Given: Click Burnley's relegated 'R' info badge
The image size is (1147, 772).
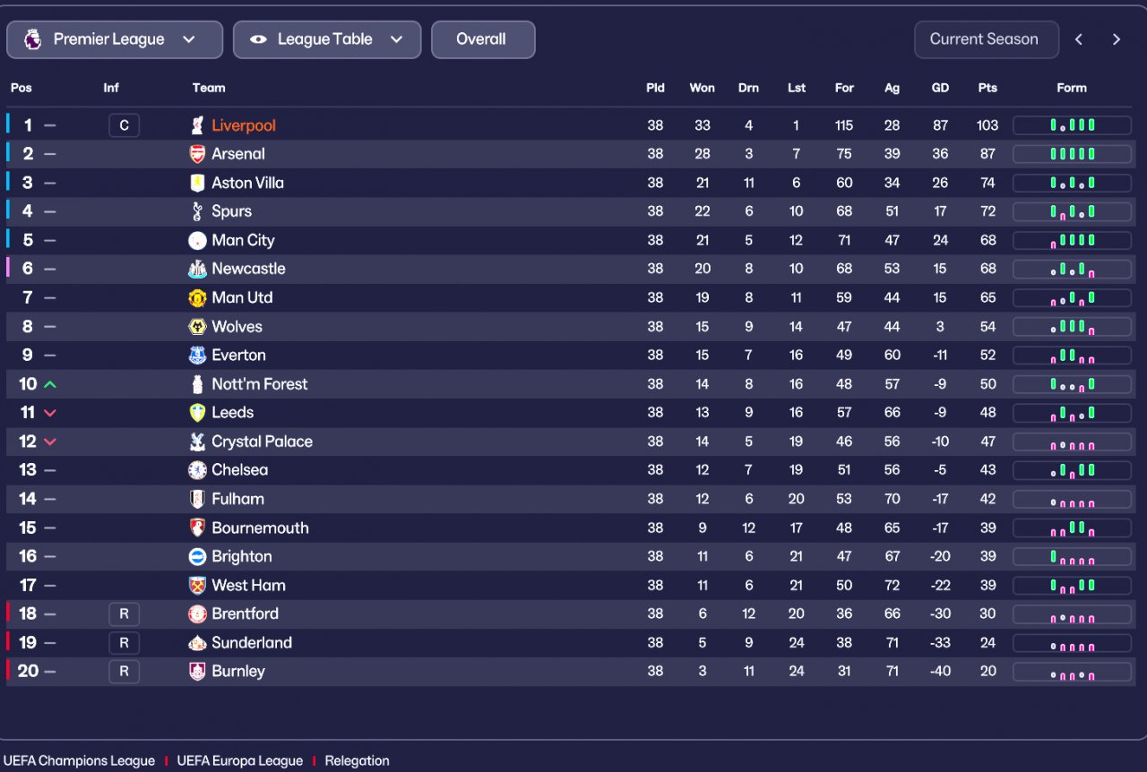Looking at the screenshot, I should click(x=124, y=671).
